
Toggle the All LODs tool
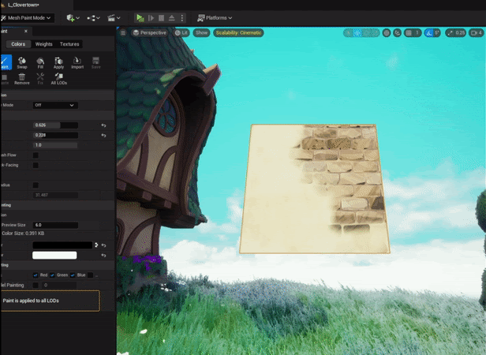[x=59, y=78]
